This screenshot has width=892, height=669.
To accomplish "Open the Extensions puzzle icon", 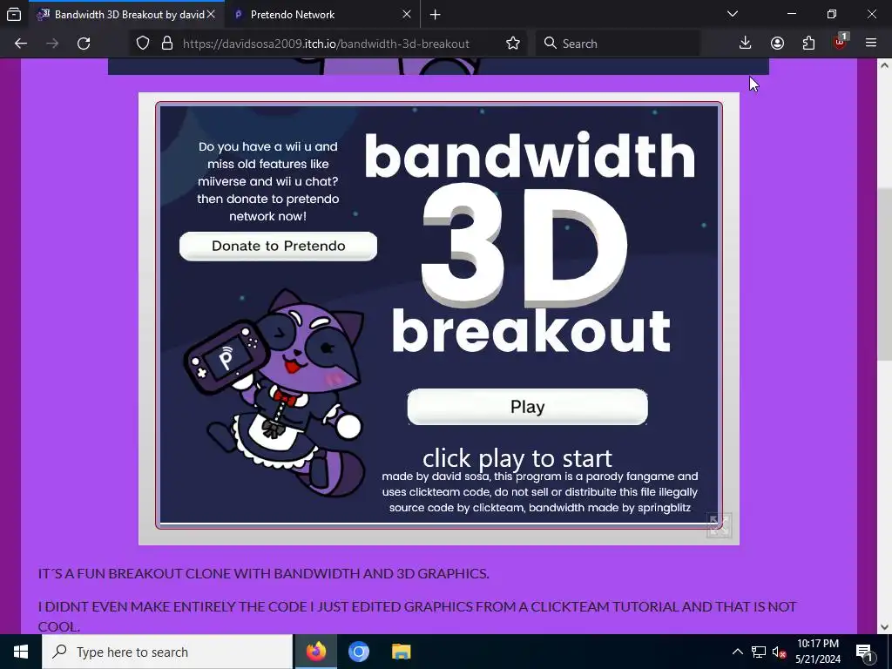I will [x=808, y=44].
